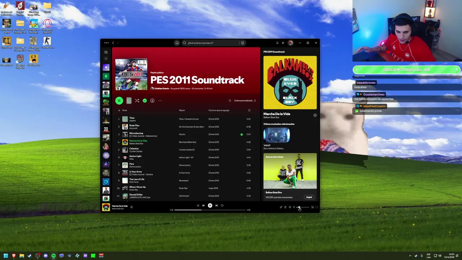This screenshot has height=260, width=462.
Task: Open Steam from the taskbar
Action: (30, 256)
